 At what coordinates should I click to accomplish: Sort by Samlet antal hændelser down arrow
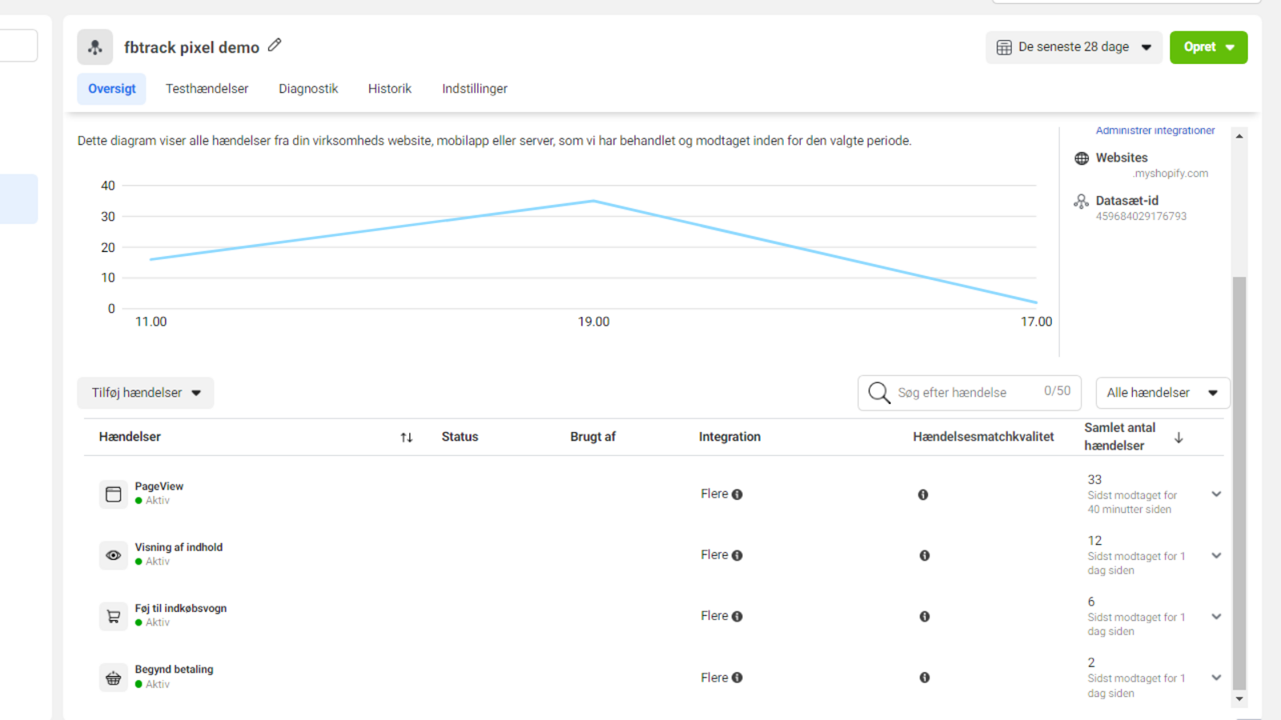point(1179,438)
